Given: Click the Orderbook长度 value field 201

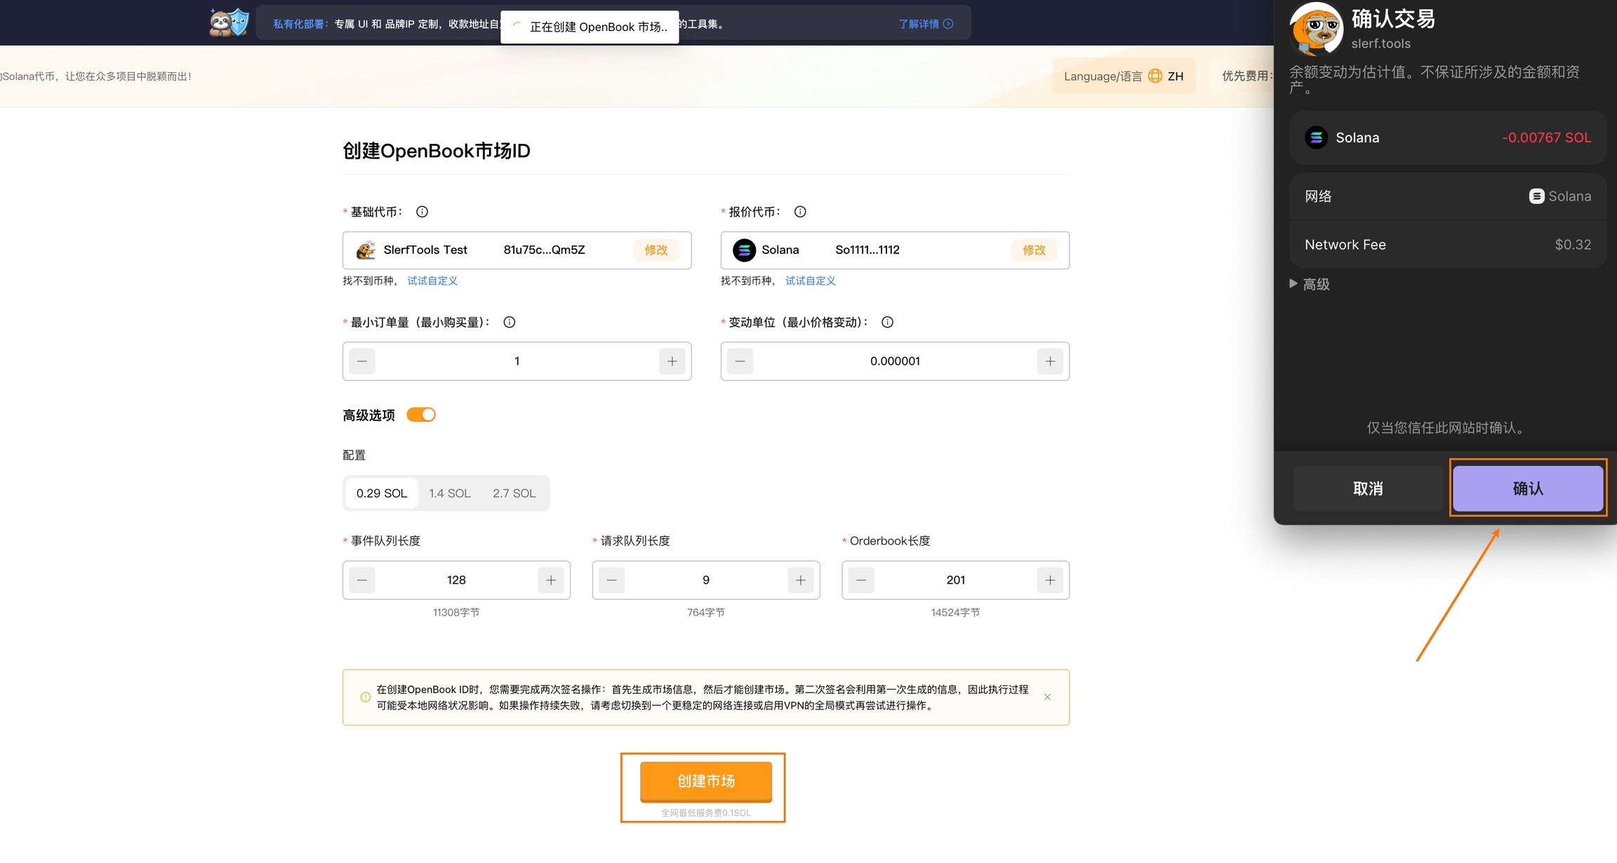Looking at the screenshot, I should (955, 580).
